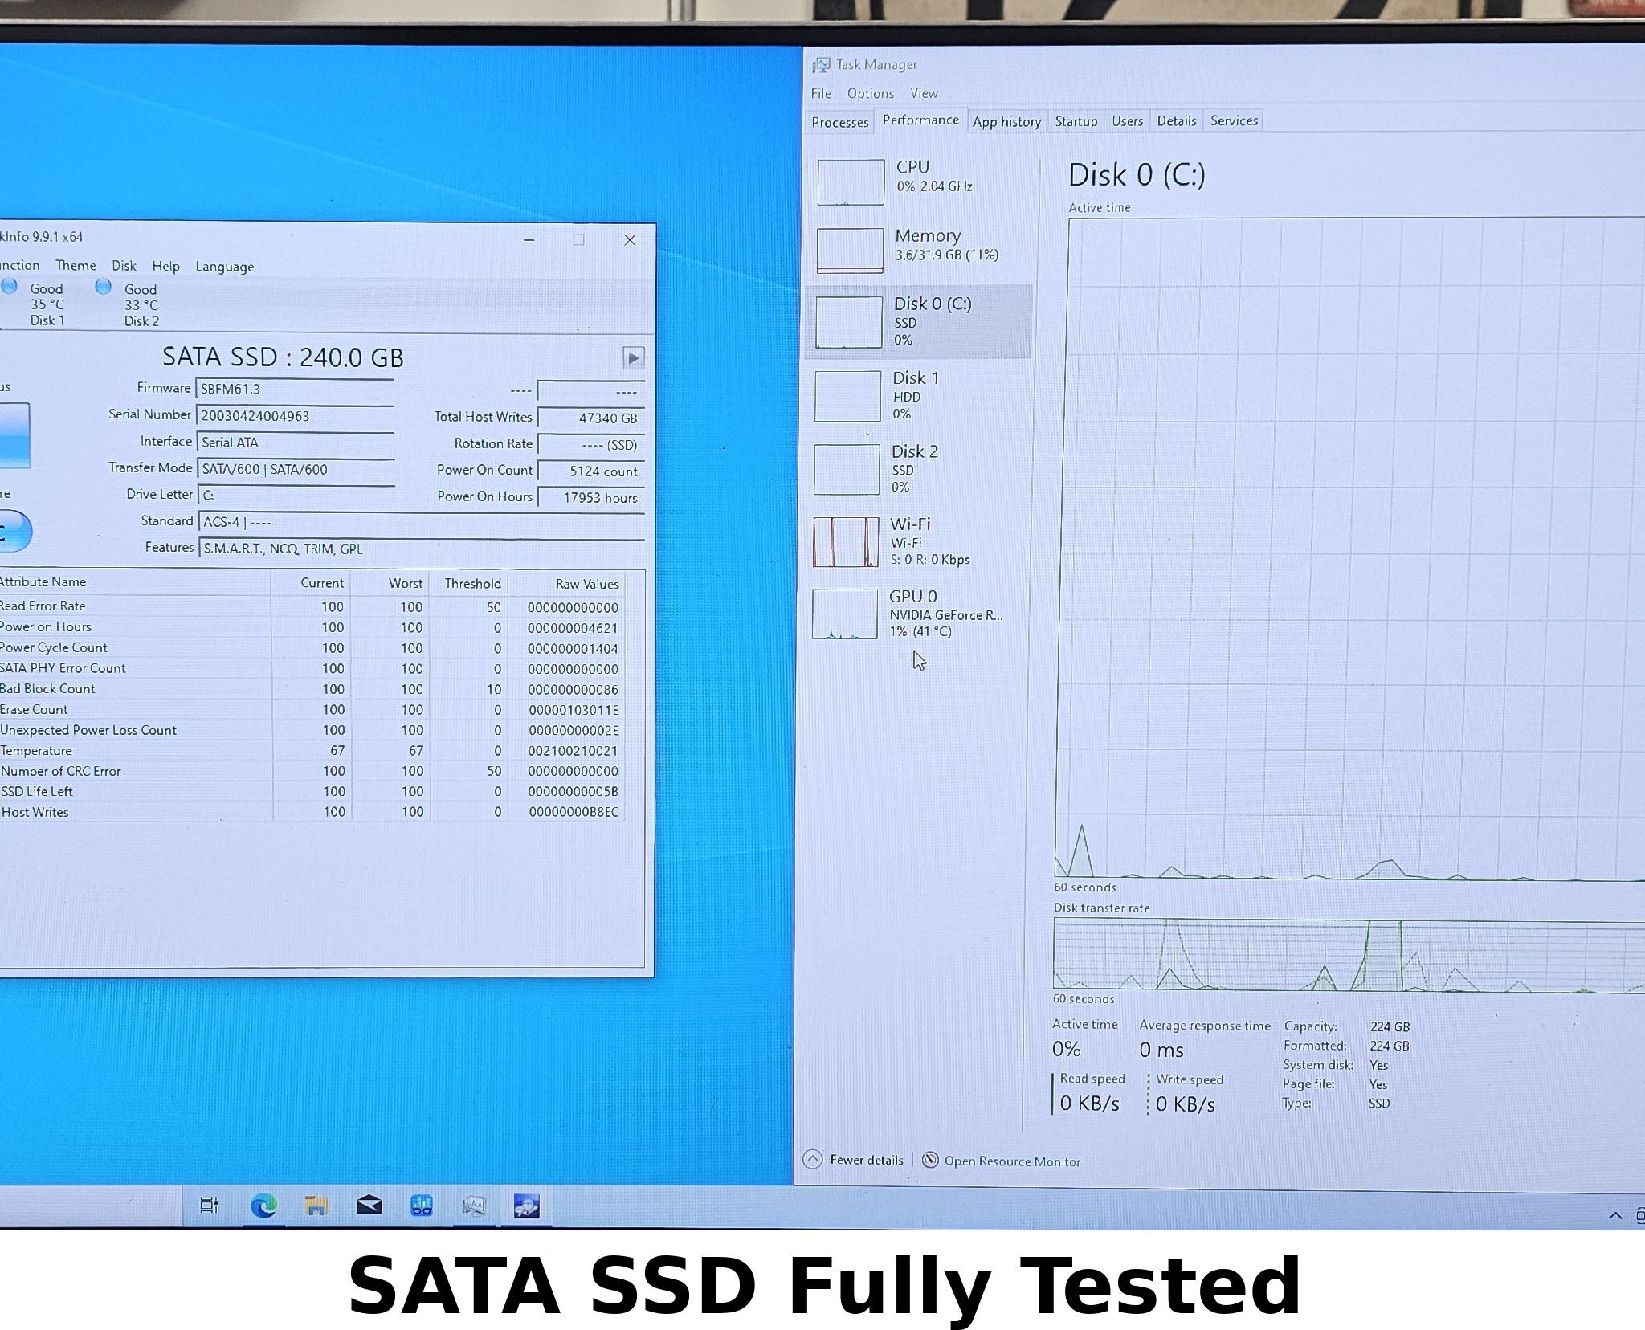Screen dimensions: 1645x1330
Task: Click the Firmware field SBFM61.3
Action: point(295,389)
